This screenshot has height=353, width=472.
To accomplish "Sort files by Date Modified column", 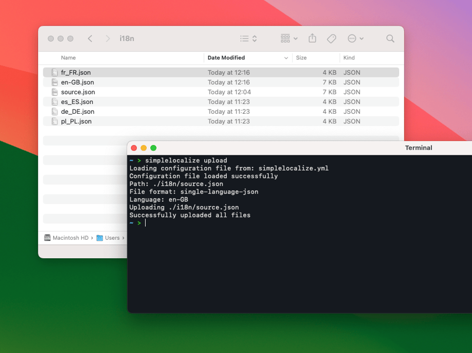I will coord(226,58).
